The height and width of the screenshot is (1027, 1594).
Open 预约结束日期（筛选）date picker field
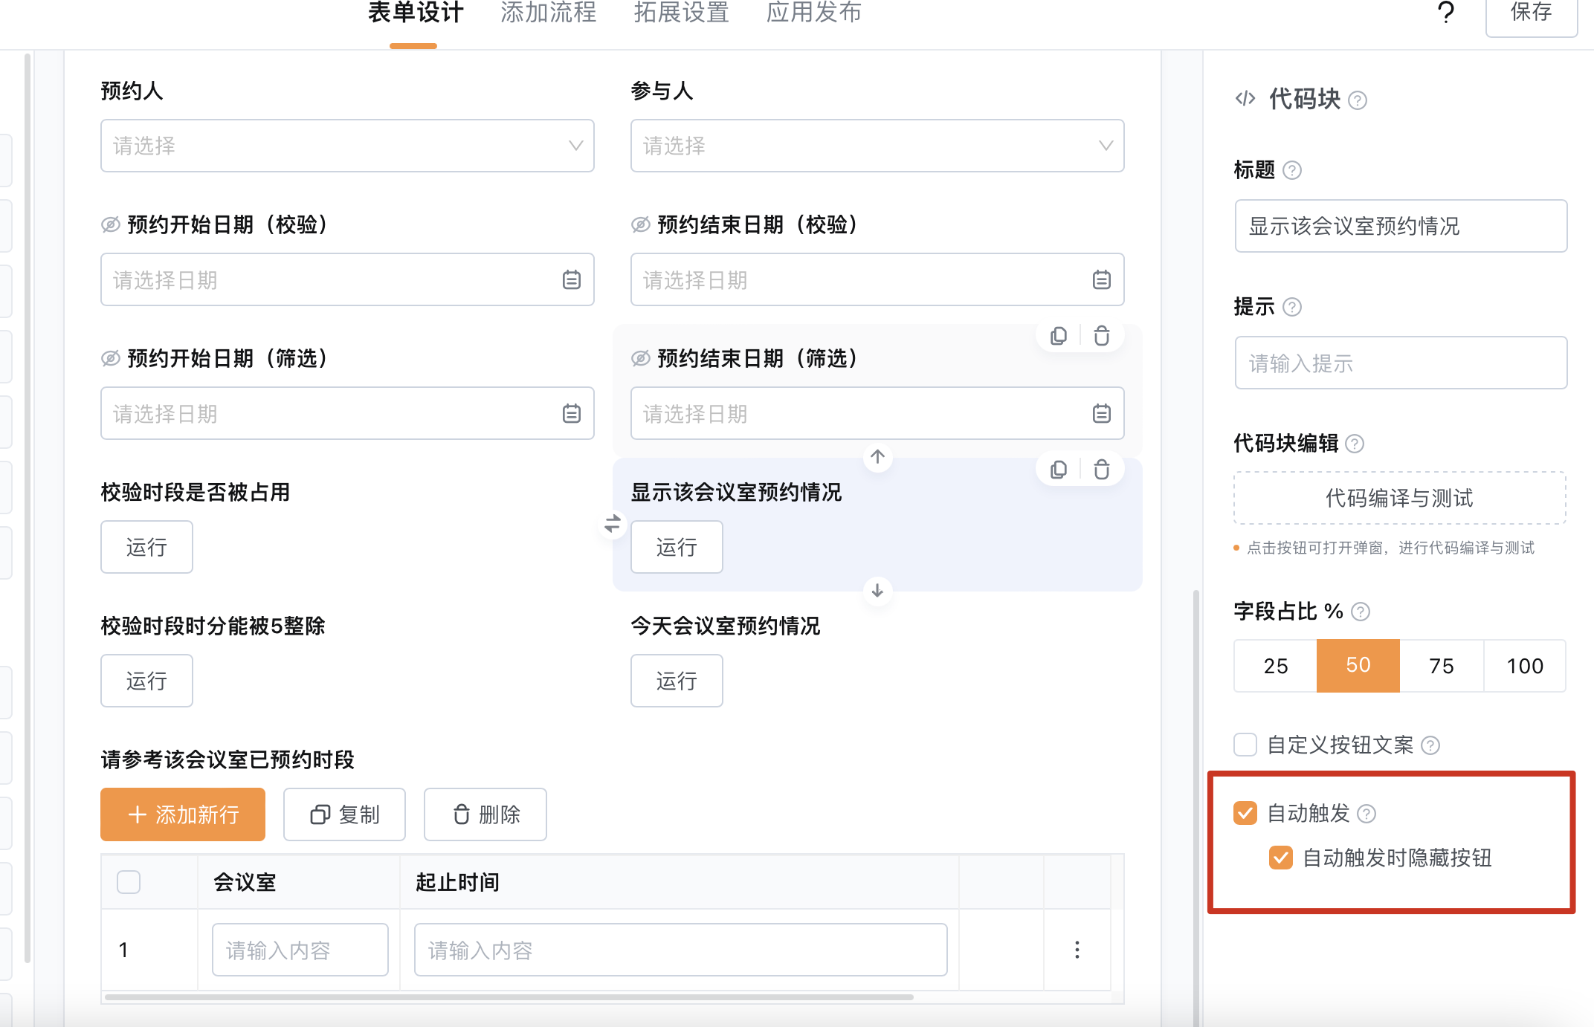pyautogui.click(x=877, y=413)
